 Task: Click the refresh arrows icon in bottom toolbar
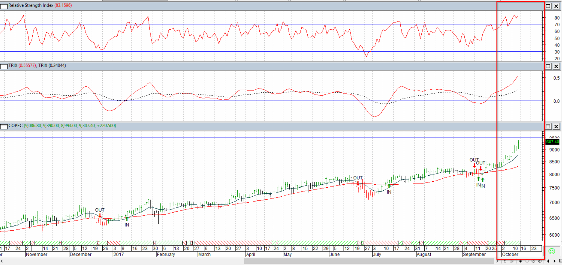505,261
